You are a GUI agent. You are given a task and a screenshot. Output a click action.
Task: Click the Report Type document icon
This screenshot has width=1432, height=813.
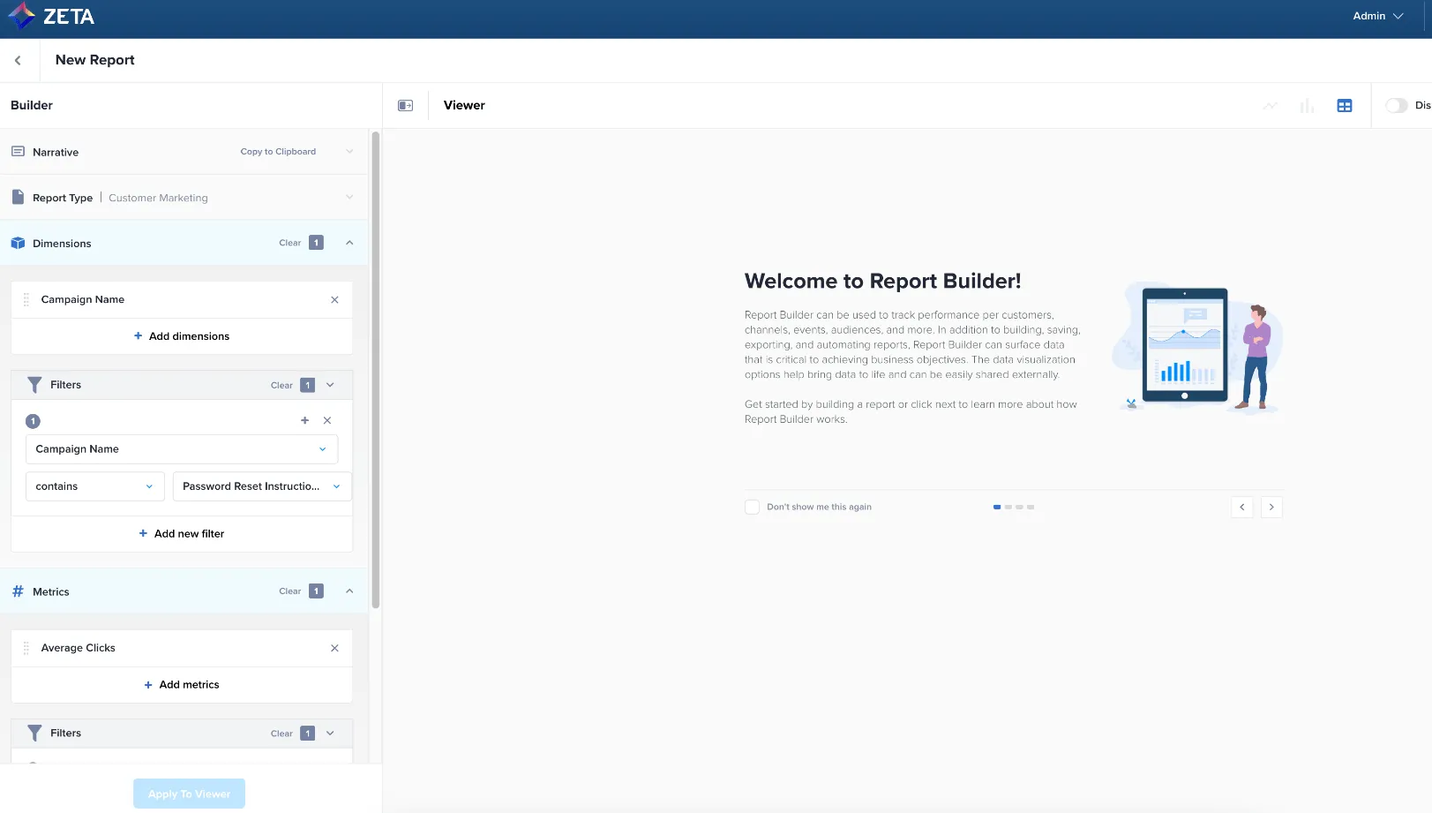pyautogui.click(x=18, y=197)
